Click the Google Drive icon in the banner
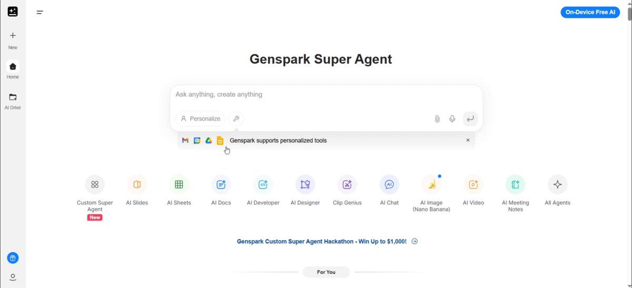The image size is (632, 288). click(209, 141)
